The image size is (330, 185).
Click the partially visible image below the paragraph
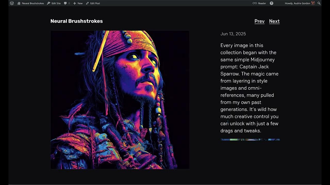coord(250,140)
